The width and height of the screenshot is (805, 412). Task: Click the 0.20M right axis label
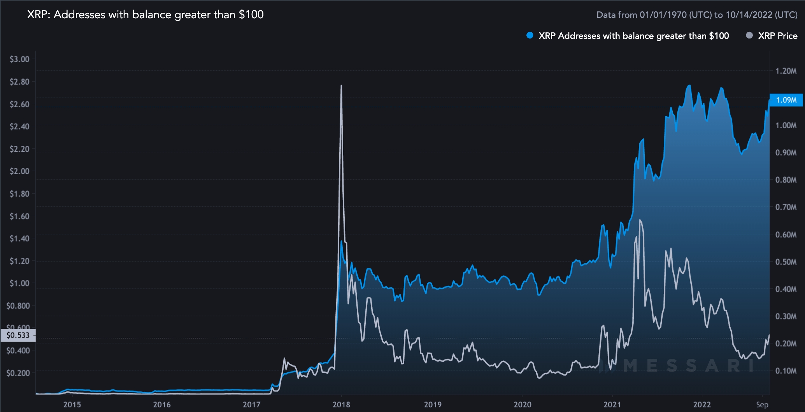(786, 343)
